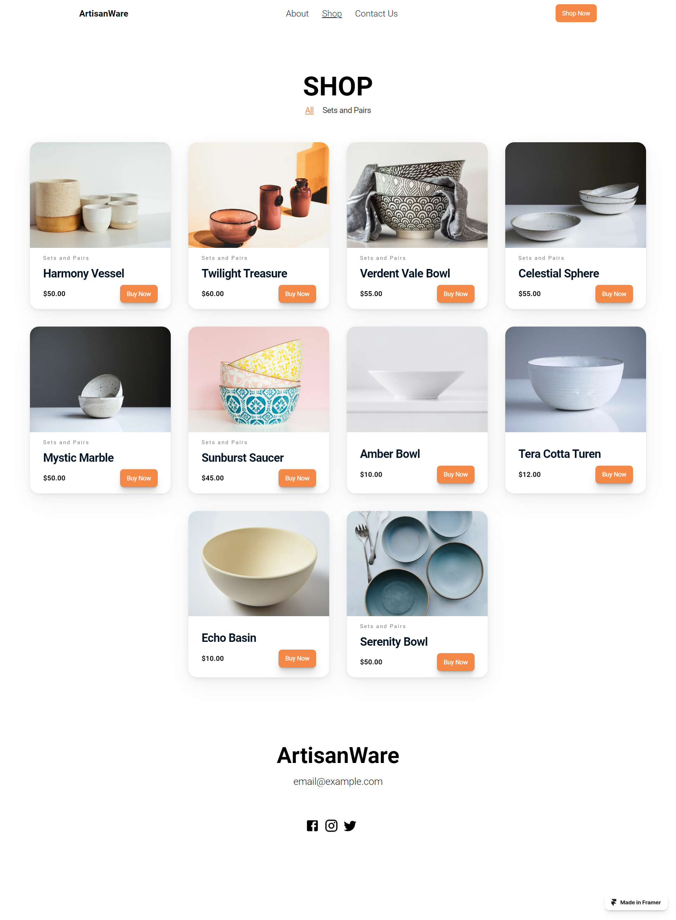The image size is (676, 920).
Task: Open the Sunburst Saucer product image
Action: (x=259, y=379)
